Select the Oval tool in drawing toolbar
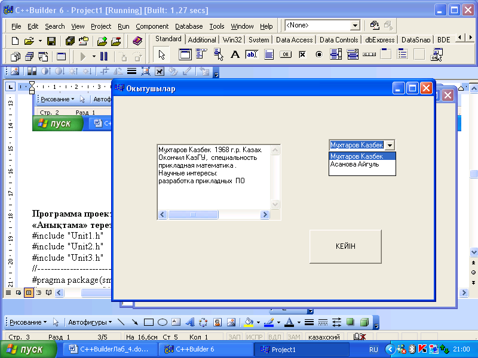478x358 pixels. (x=163, y=322)
